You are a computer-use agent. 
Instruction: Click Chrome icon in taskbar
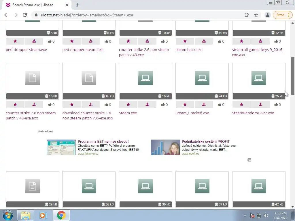[x=61, y=215]
